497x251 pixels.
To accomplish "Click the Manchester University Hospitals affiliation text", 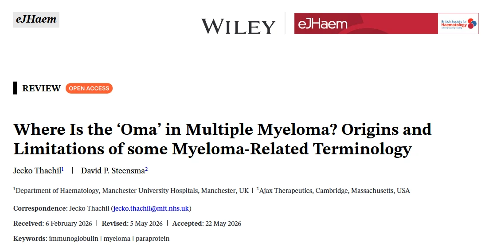I will pyautogui.click(x=131, y=191).
